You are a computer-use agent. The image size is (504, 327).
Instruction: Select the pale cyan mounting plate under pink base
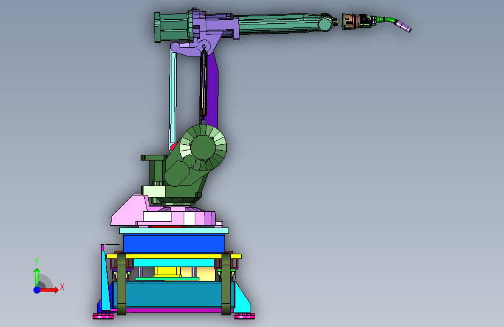174,230
